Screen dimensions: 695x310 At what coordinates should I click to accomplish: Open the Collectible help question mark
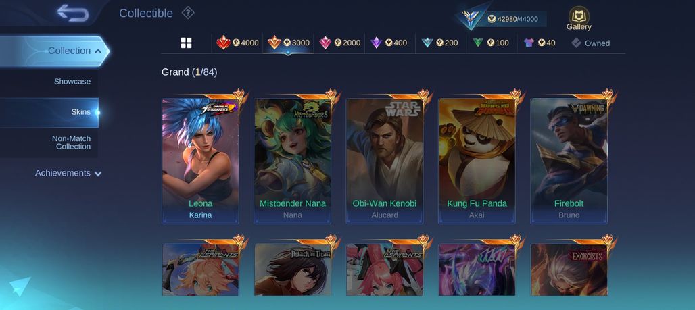point(188,13)
